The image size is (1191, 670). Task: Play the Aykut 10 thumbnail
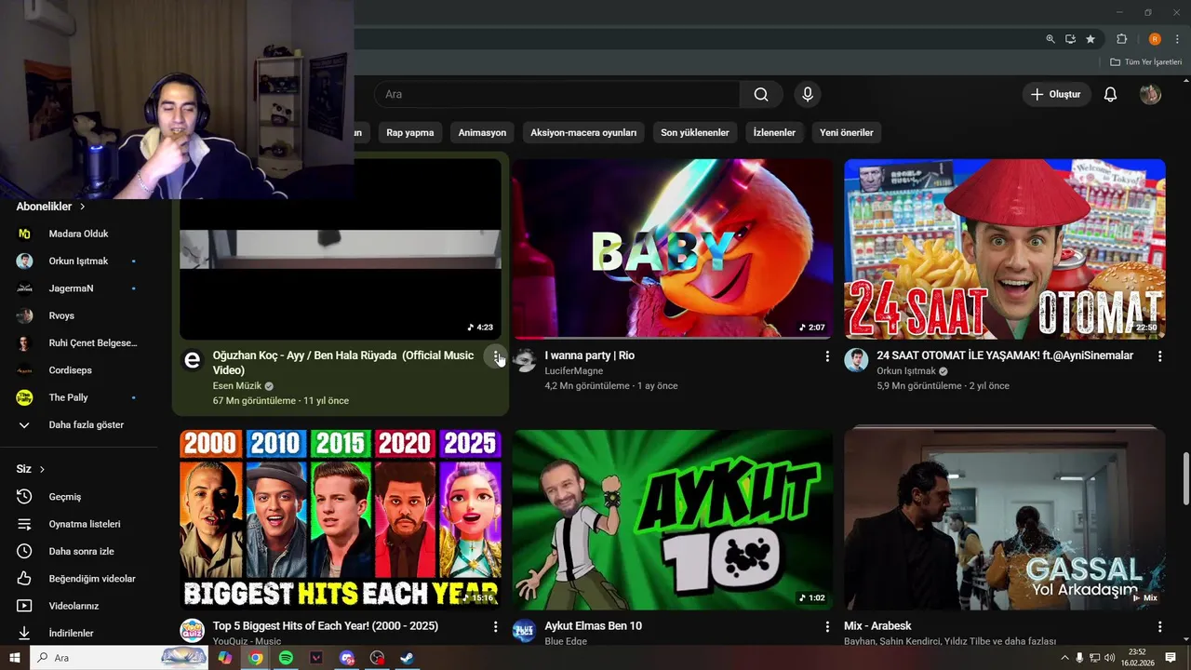click(673, 519)
